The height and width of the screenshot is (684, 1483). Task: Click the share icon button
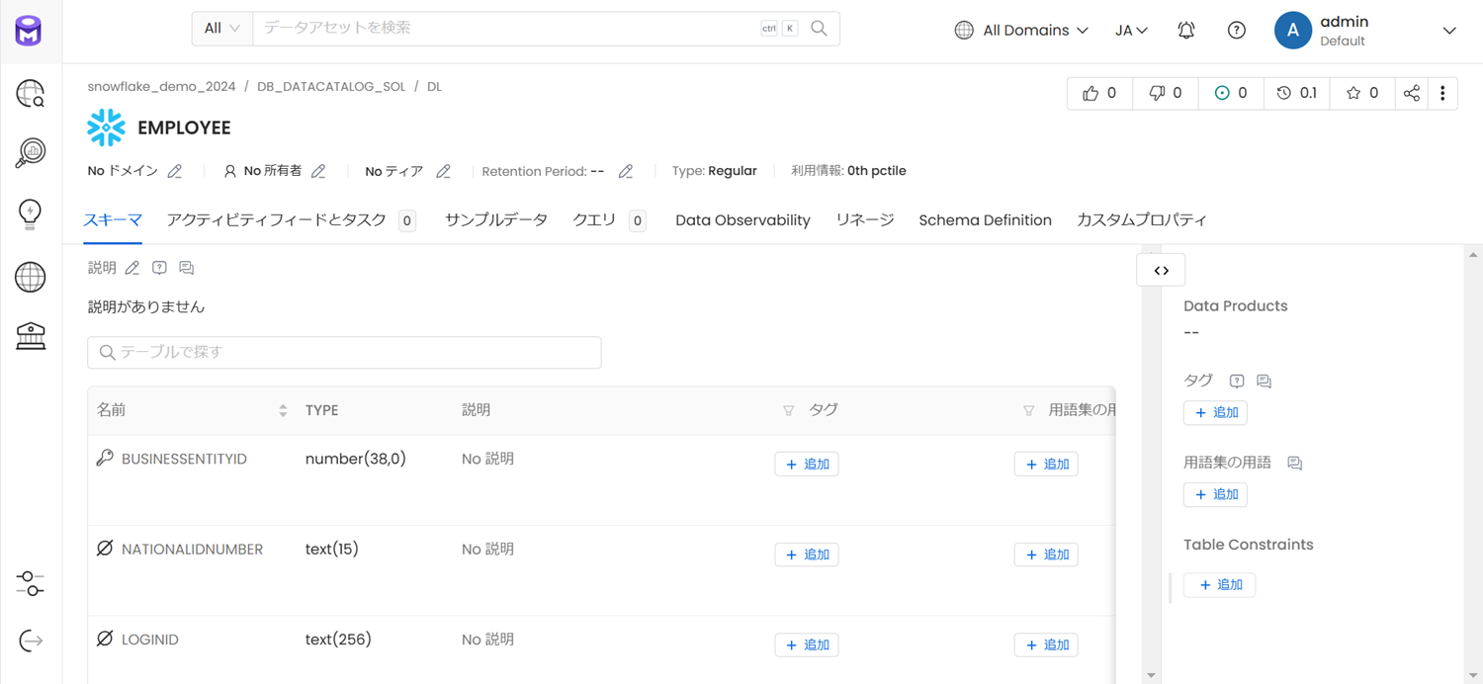(x=1411, y=93)
